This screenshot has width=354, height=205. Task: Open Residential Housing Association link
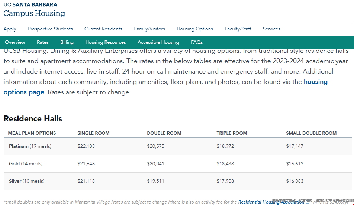(271, 202)
